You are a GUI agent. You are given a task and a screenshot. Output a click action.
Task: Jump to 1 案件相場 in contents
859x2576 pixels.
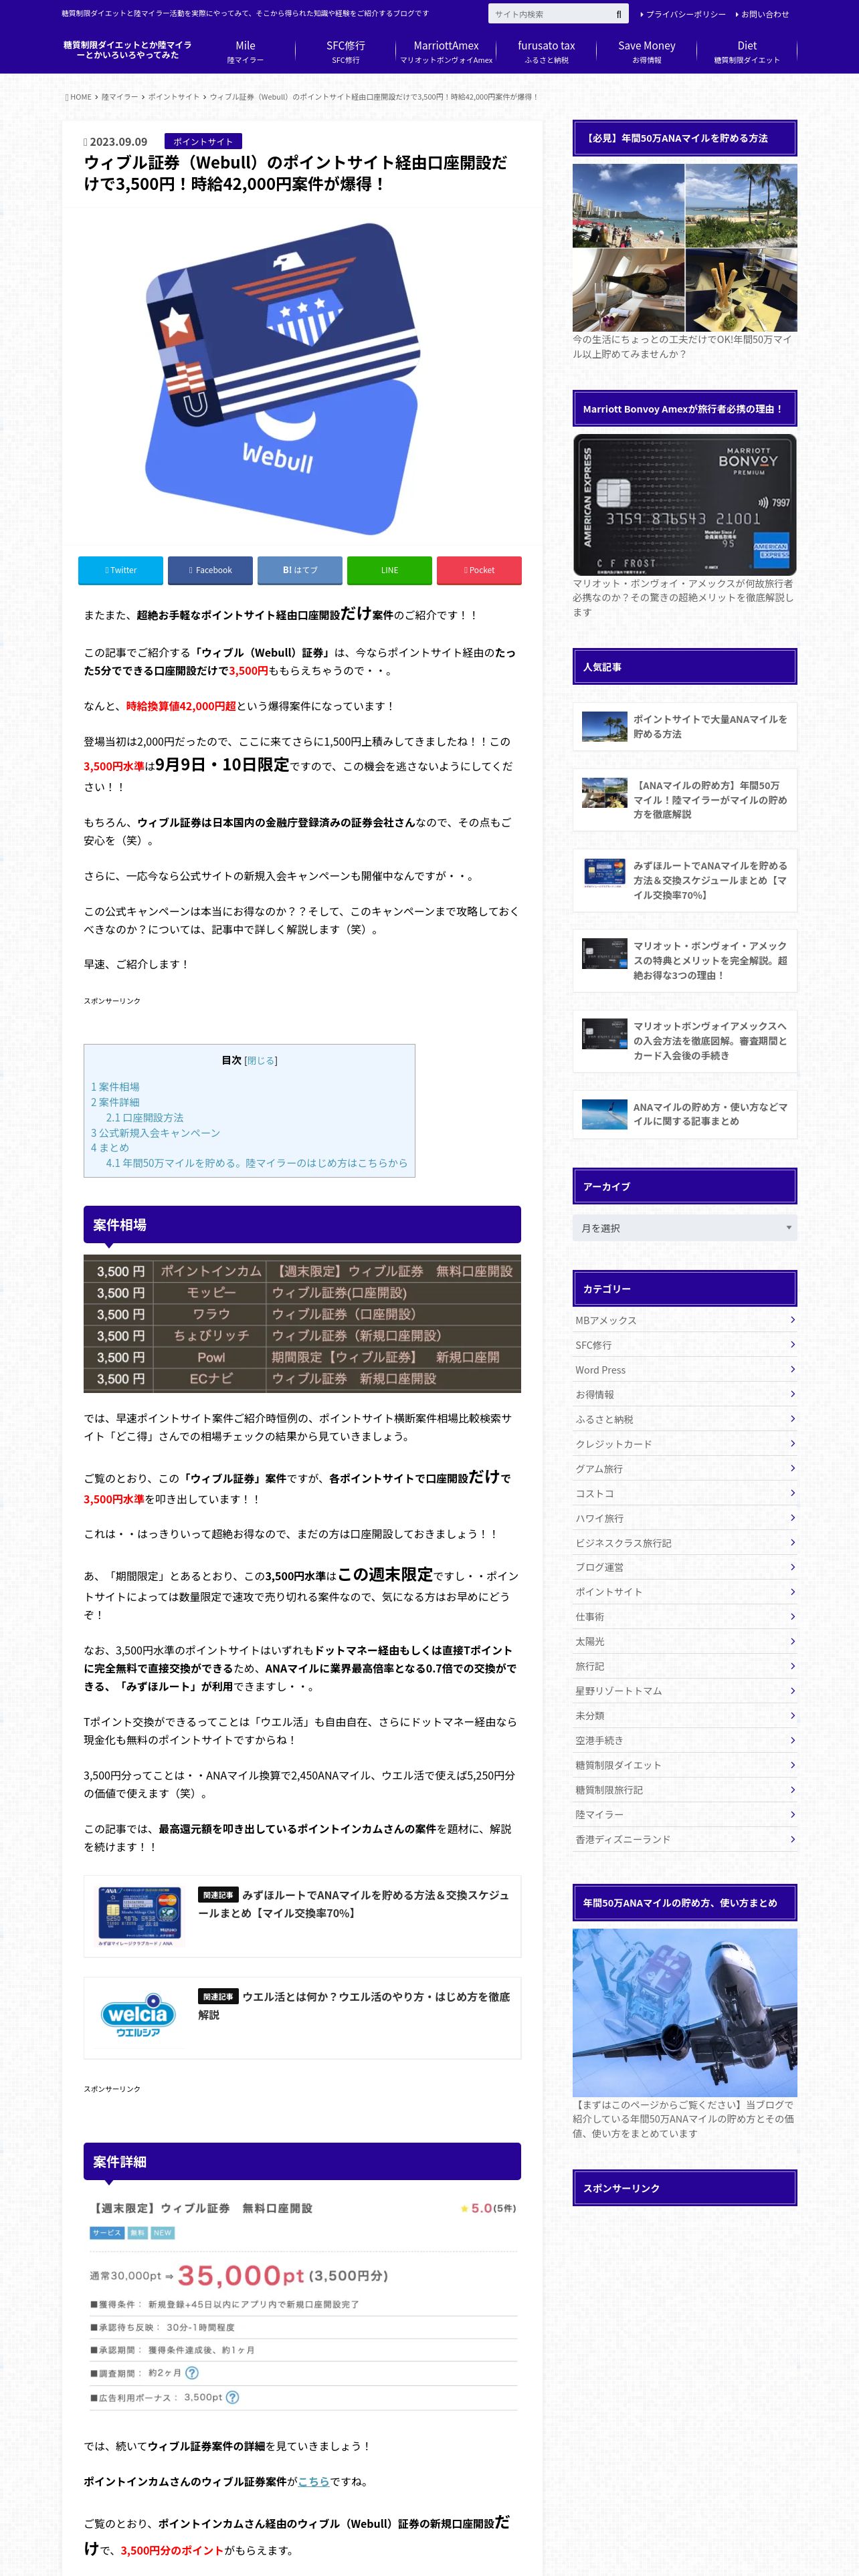tap(115, 1086)
